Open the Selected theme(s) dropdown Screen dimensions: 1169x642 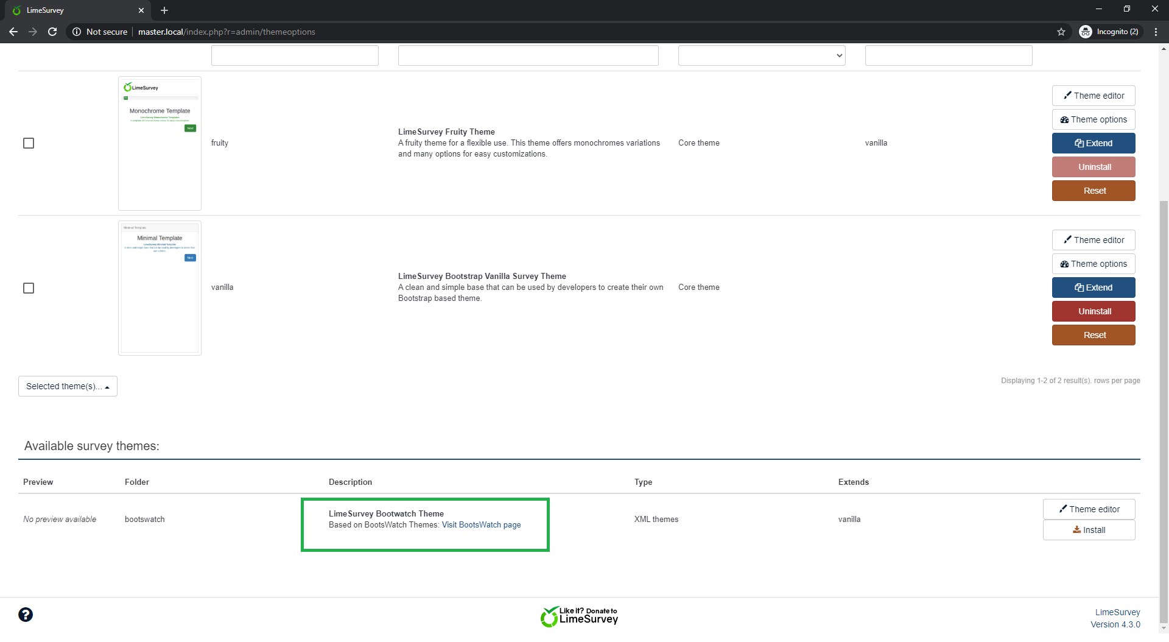pyautogui.click(x=68, y=386)
